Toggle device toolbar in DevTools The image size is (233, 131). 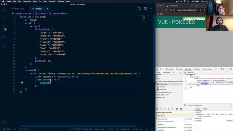[161, 69]
